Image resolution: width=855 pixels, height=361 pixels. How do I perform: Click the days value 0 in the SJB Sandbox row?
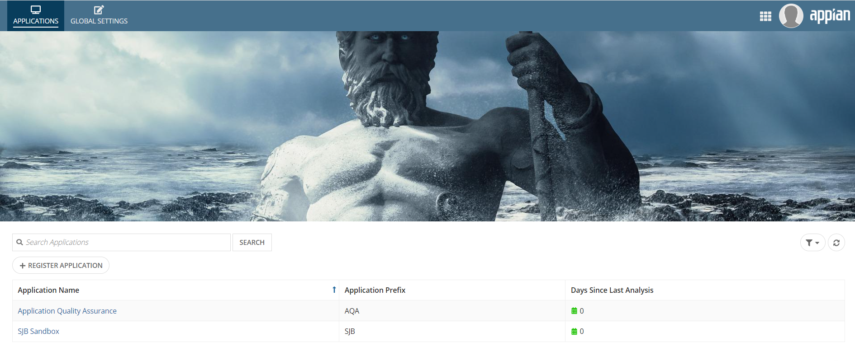[582, 331]
